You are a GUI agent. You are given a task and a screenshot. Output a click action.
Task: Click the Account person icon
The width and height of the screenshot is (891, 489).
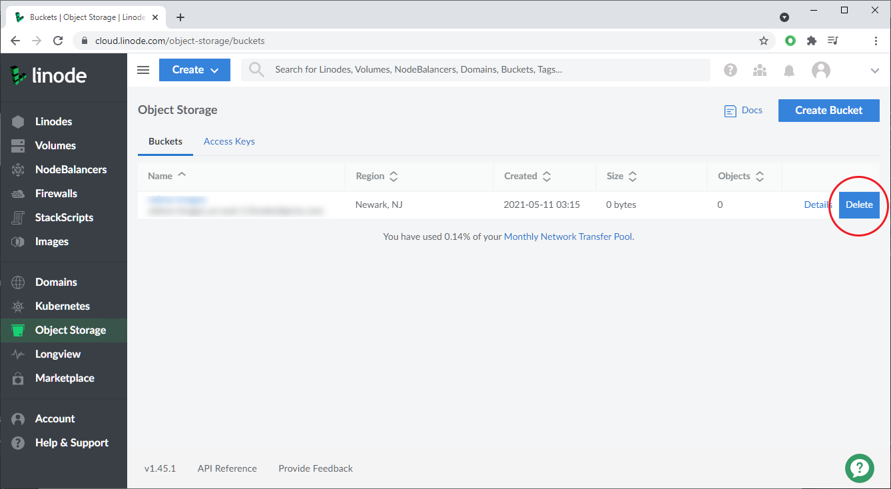click(x=18, y=418)
